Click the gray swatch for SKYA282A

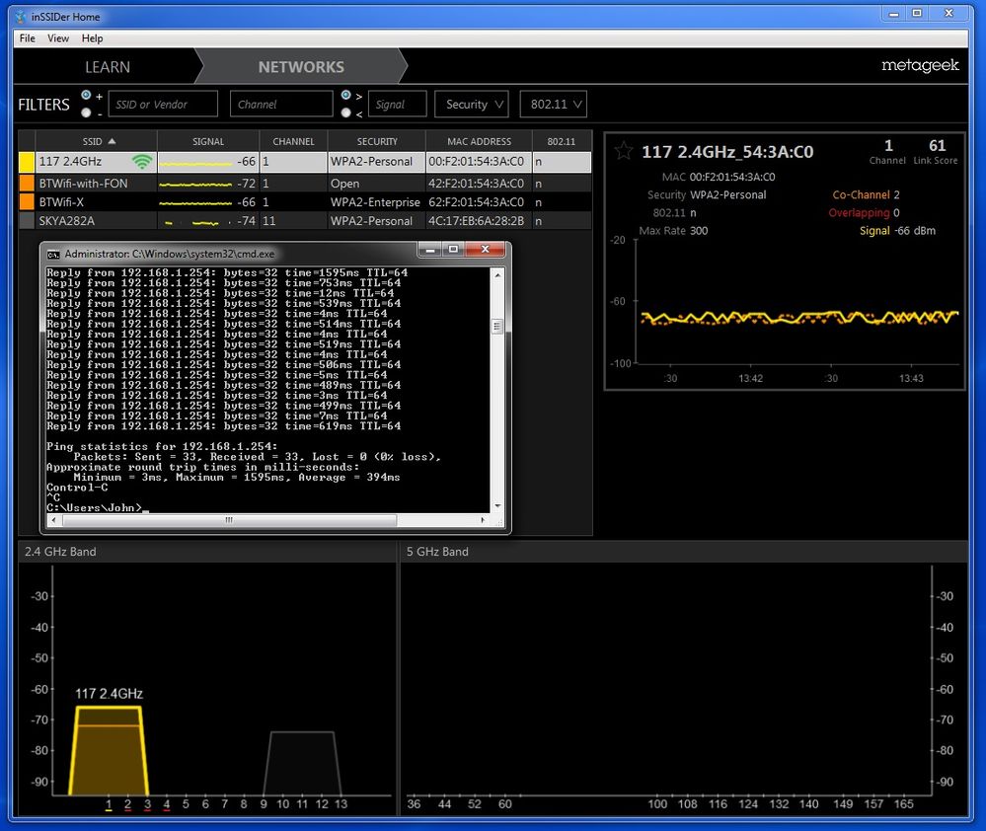pyautogui.click(x=27, y=221)
